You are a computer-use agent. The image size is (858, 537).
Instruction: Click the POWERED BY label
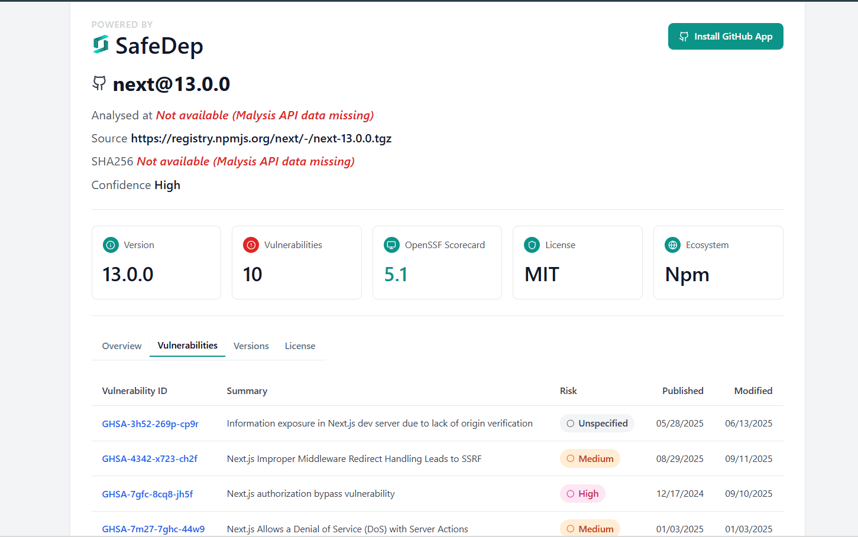pyautogui.click(x=122, y=25)
